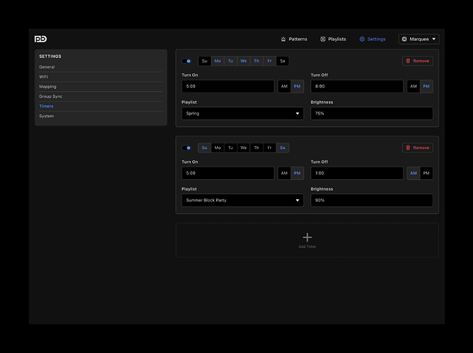Viewport: 473px width, 353px height.
Task: Remove the Spring timer
Action: click(417, 61)
